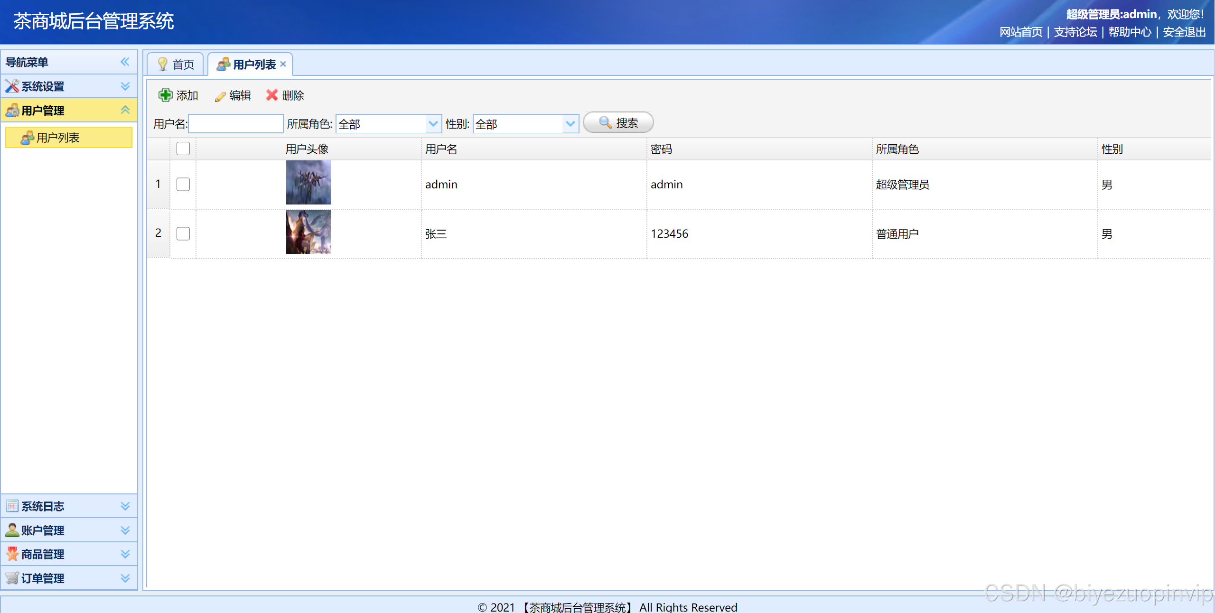Click the 安全退出 link
This screenshot has height=613, width=1215.
click(1184, 32)
